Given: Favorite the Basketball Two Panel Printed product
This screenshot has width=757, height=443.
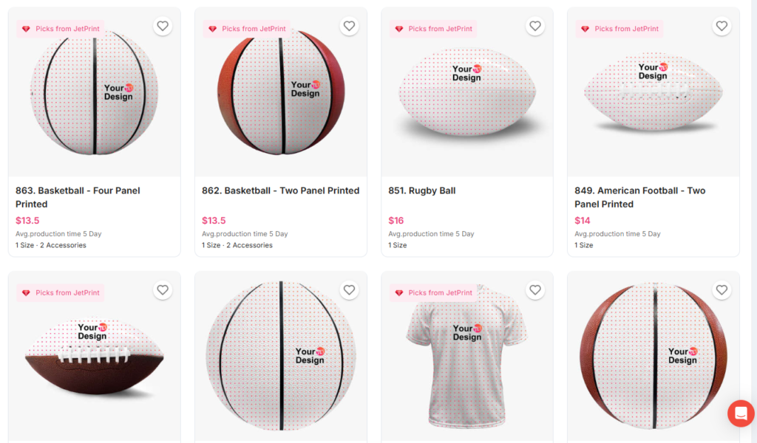Looking at the screenshot, I should 349,26.
